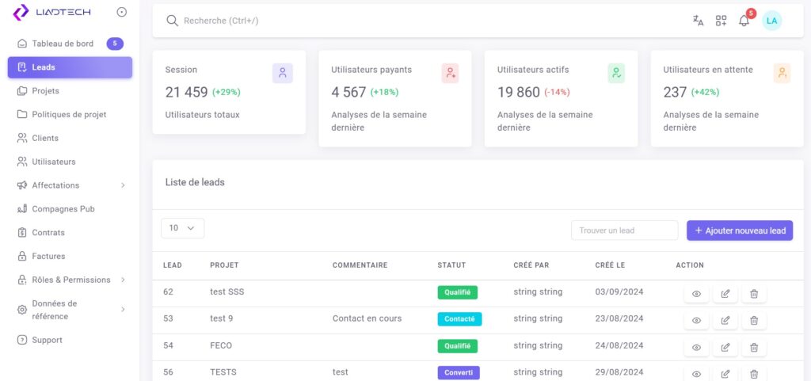Open the shortcuts grid icon
This screenshot has width=811, height=381.
[x=721, y=21]
